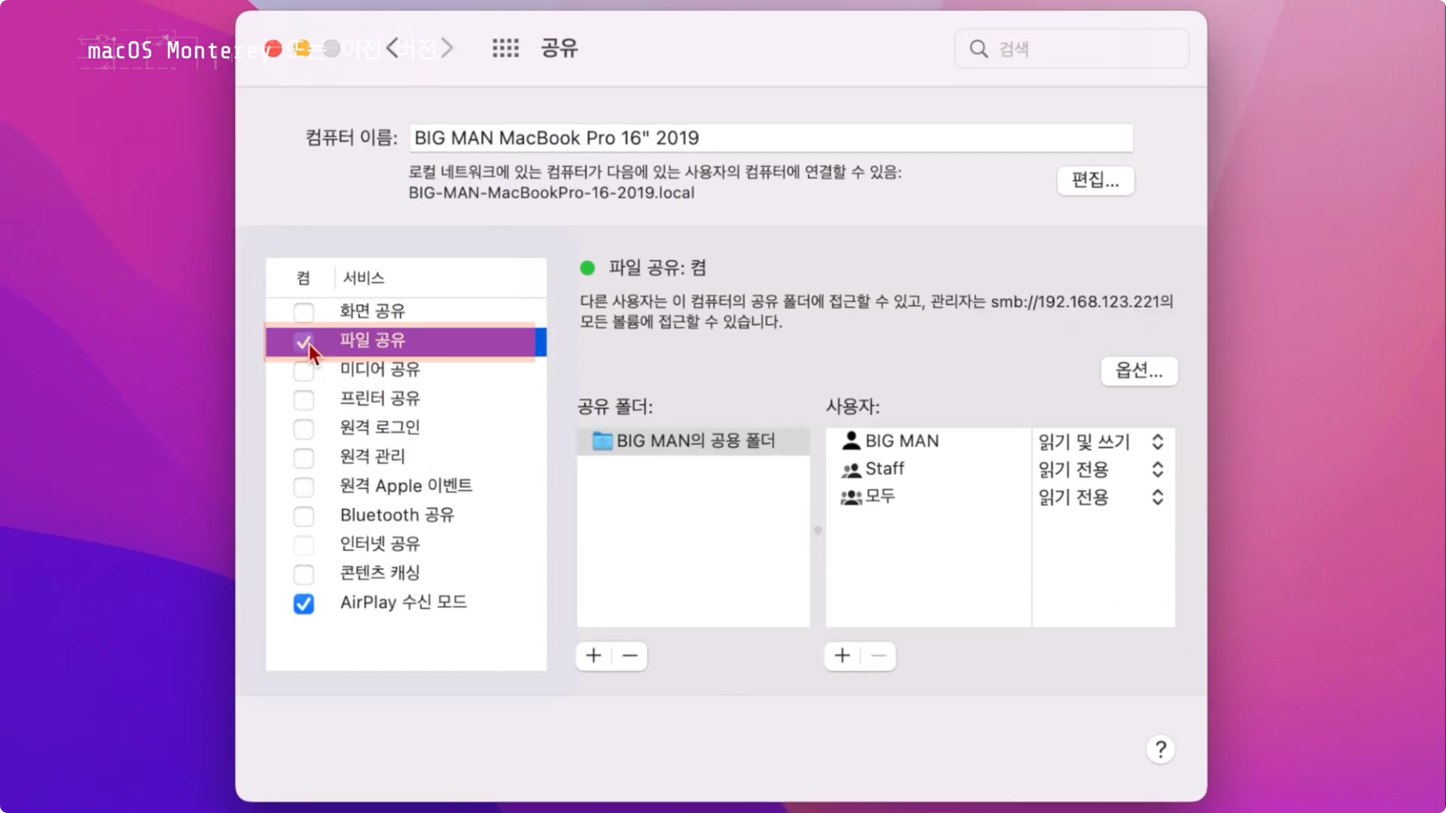Select 콘텐츠 캐싱 in service list
The image size is (1446, 813).
[x=380, y=573]
